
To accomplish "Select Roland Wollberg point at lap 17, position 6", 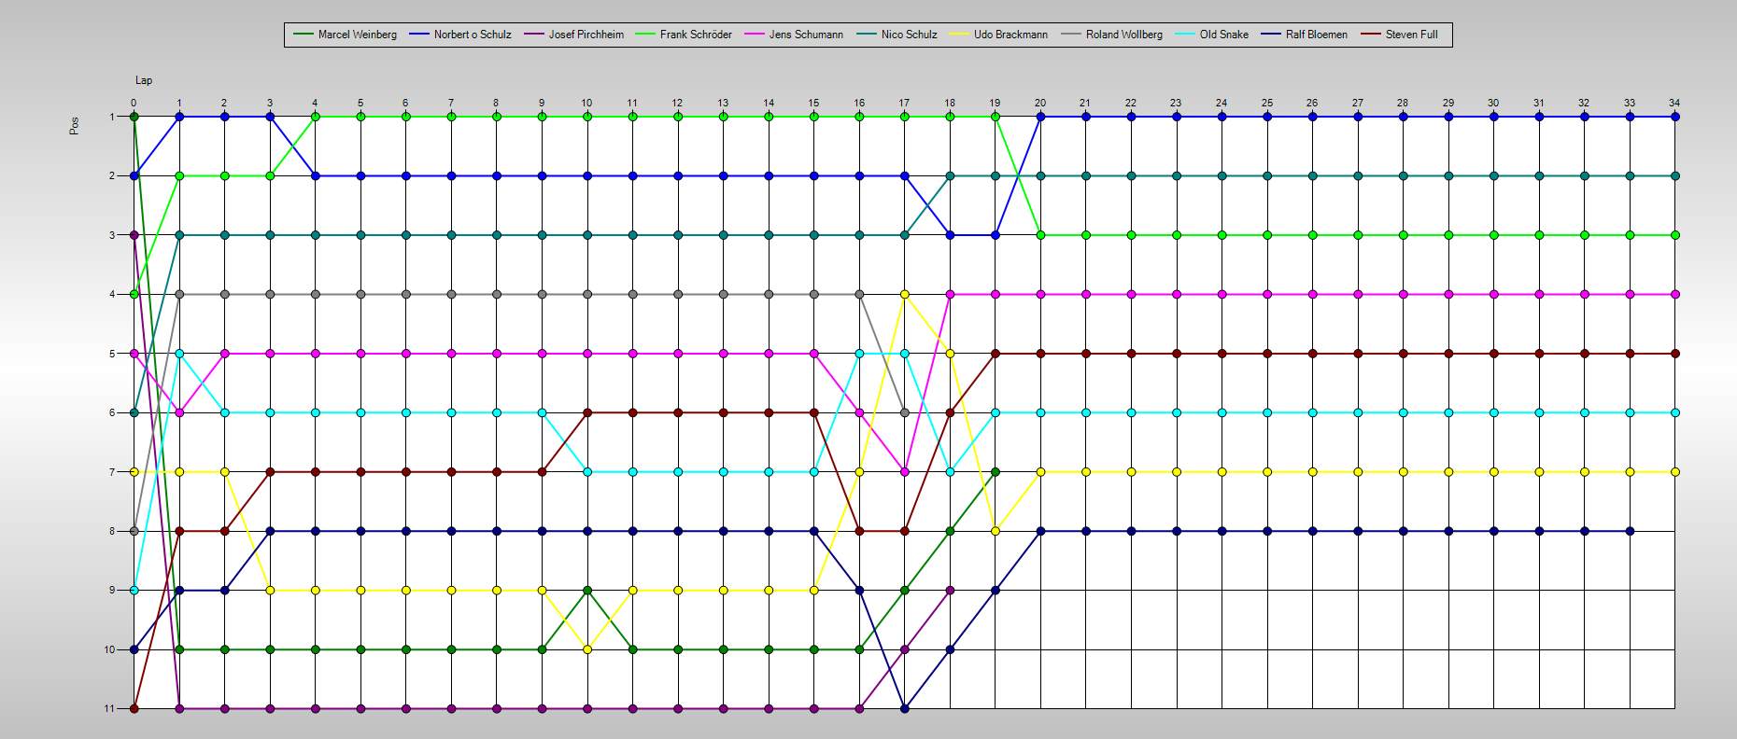I will [x=904, y=412].
